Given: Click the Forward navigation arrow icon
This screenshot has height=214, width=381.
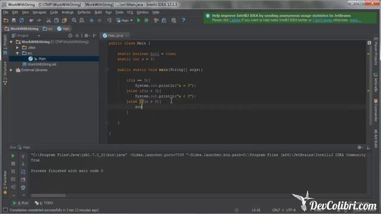Looking at the screenshot, I should point(99,21).
